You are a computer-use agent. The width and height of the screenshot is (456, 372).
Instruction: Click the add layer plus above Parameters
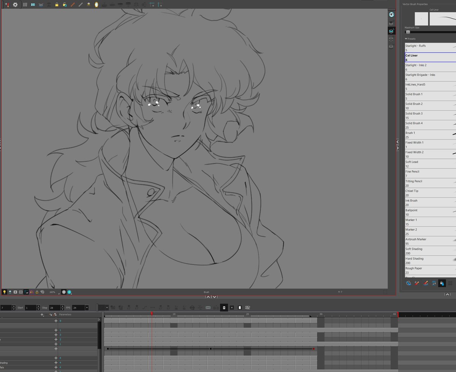pos(43,315)
